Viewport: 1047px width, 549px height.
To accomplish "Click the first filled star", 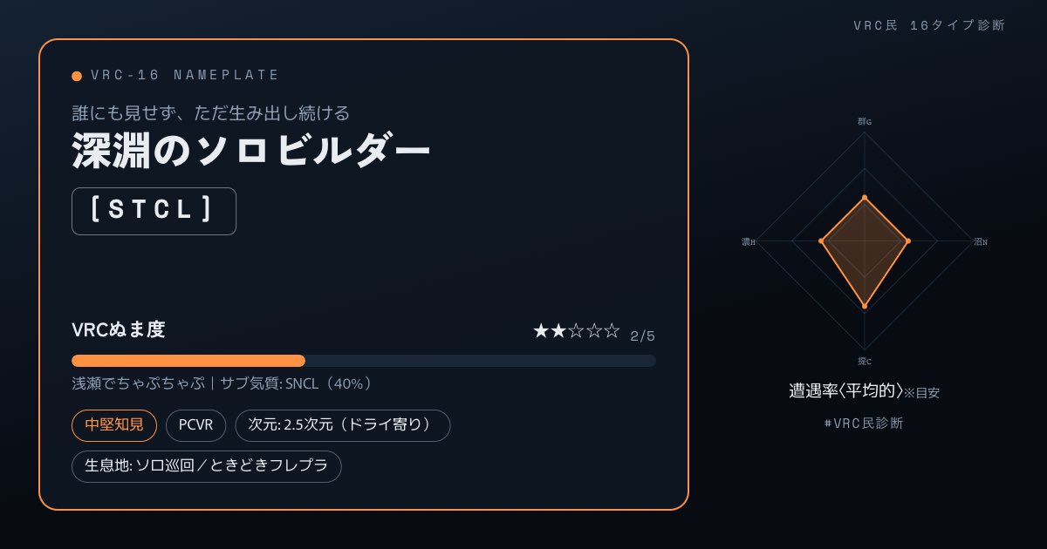I will click(541, 331).
